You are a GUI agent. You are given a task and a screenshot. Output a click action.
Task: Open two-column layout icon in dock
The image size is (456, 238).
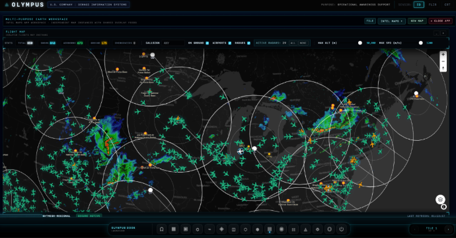[x=233, y=229]
